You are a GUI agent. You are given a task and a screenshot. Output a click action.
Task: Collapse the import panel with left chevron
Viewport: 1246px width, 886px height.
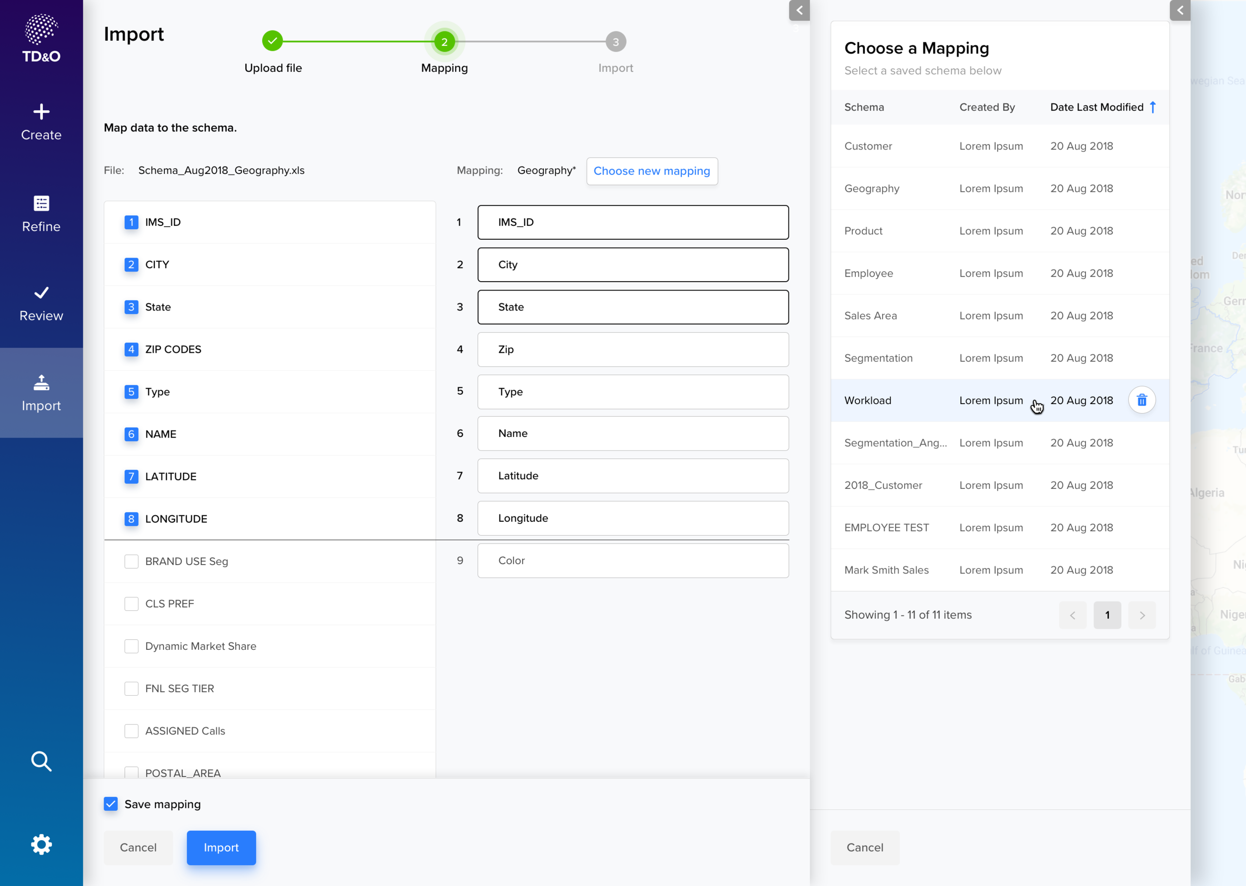coord(799,10)
